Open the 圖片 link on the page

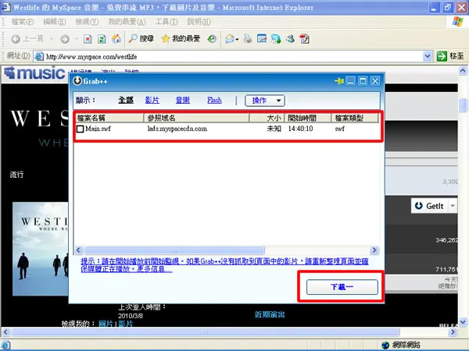pos(106,324)
